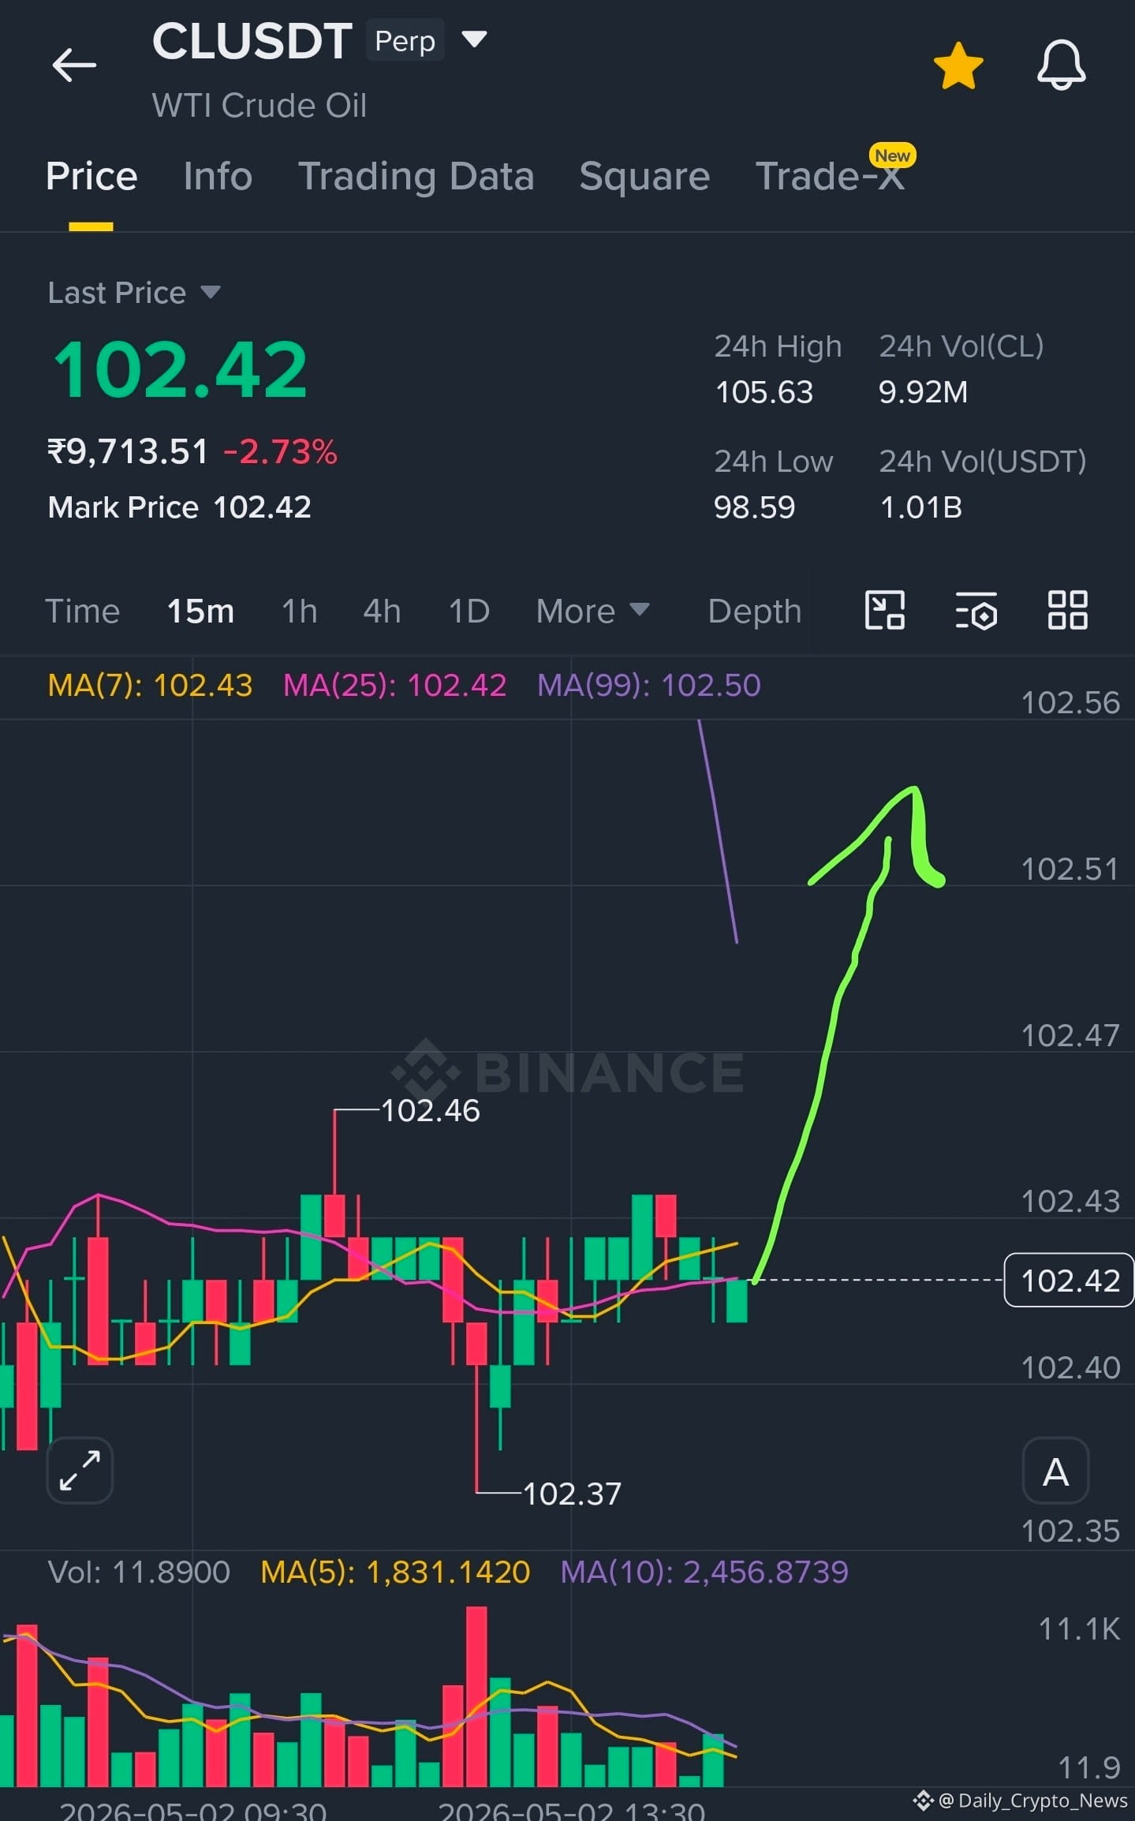Image resolution: width=1135 pixels, height=1821 pixels.
Task: Switch to the Info tab
Action: [x=218, y=176]
